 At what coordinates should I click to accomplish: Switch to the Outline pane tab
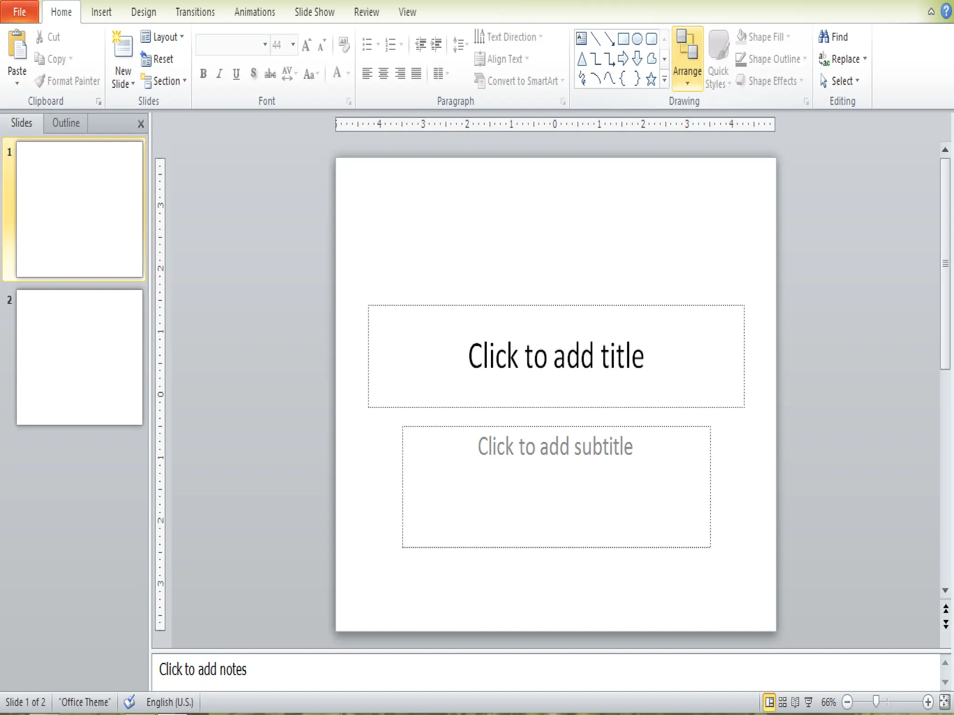[66, 123]
